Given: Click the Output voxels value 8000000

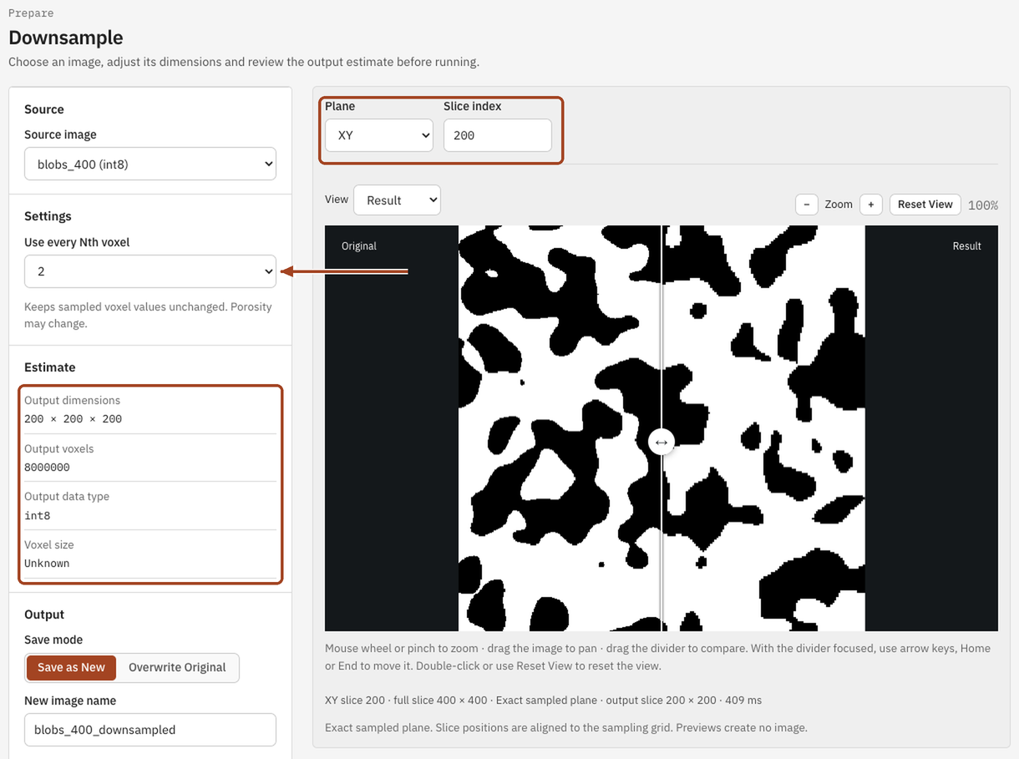Looking at the screenshot, I should pos(47,468).
